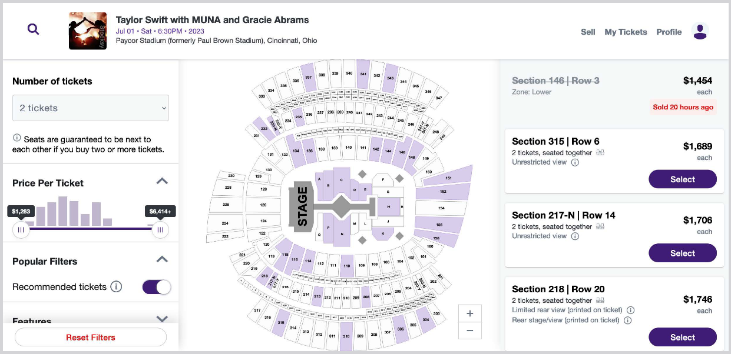
Task: Click info icon for Section 315 Unrestricted view
Action: (x=575, y=162)
